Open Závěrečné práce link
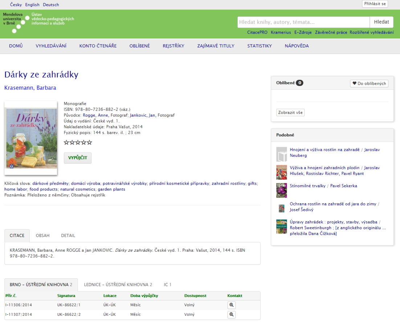This screenshot has width=400, height=326. pyautogui.click(x=331, y=32)
